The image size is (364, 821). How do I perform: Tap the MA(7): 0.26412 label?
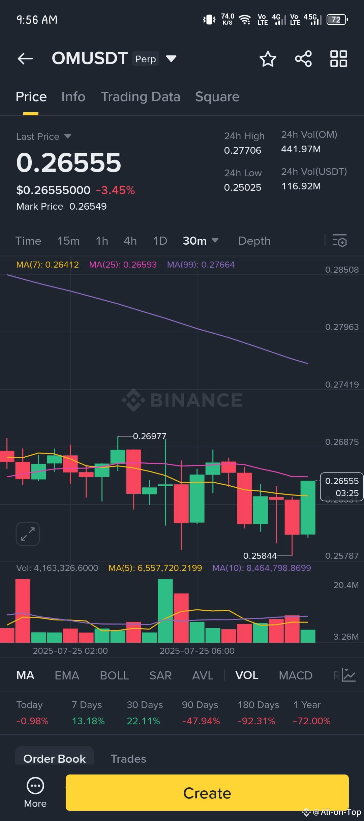(48, 265)
